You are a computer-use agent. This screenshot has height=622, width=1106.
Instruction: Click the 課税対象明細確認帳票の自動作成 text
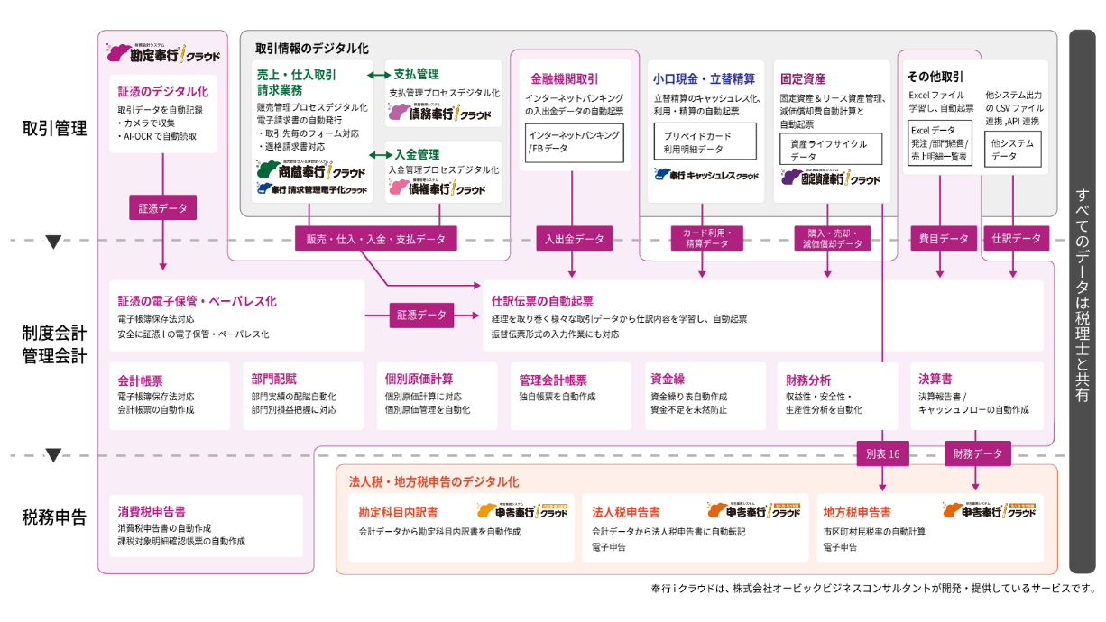pos(181,542)
